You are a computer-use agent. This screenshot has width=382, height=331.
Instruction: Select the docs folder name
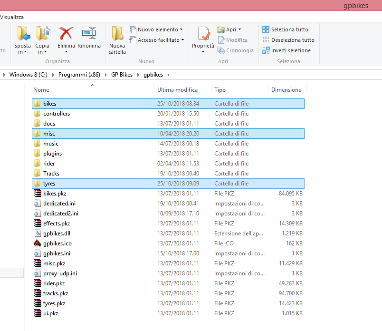49,124
